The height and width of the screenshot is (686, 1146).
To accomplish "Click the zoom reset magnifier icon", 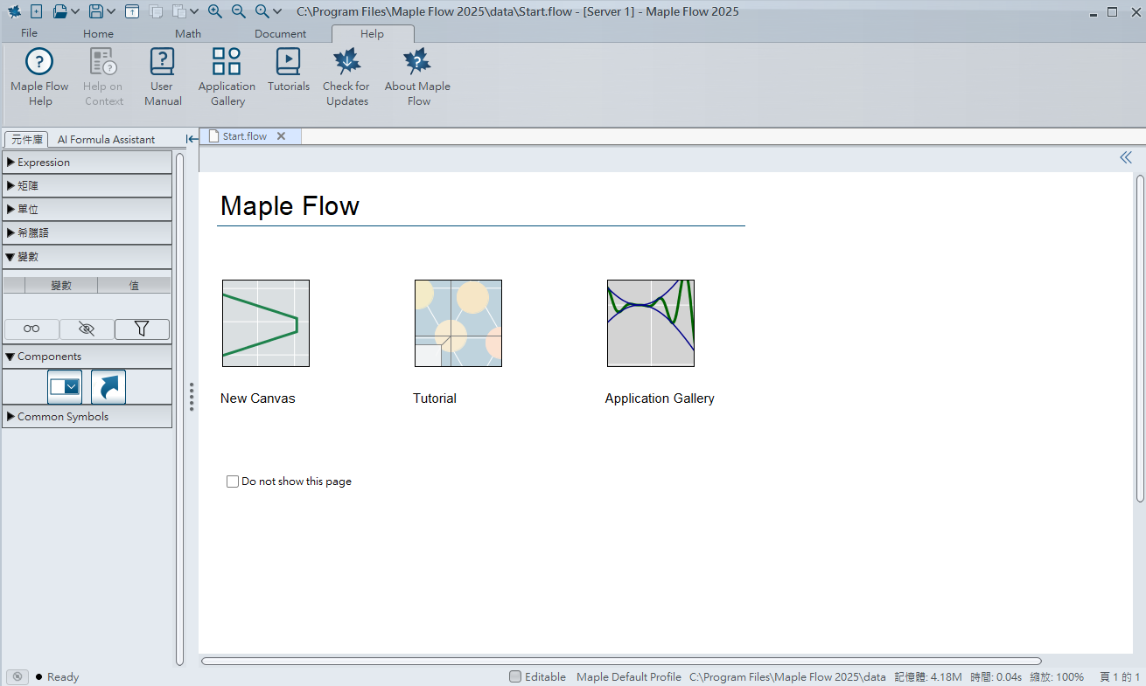I will [x=262, y=11].
